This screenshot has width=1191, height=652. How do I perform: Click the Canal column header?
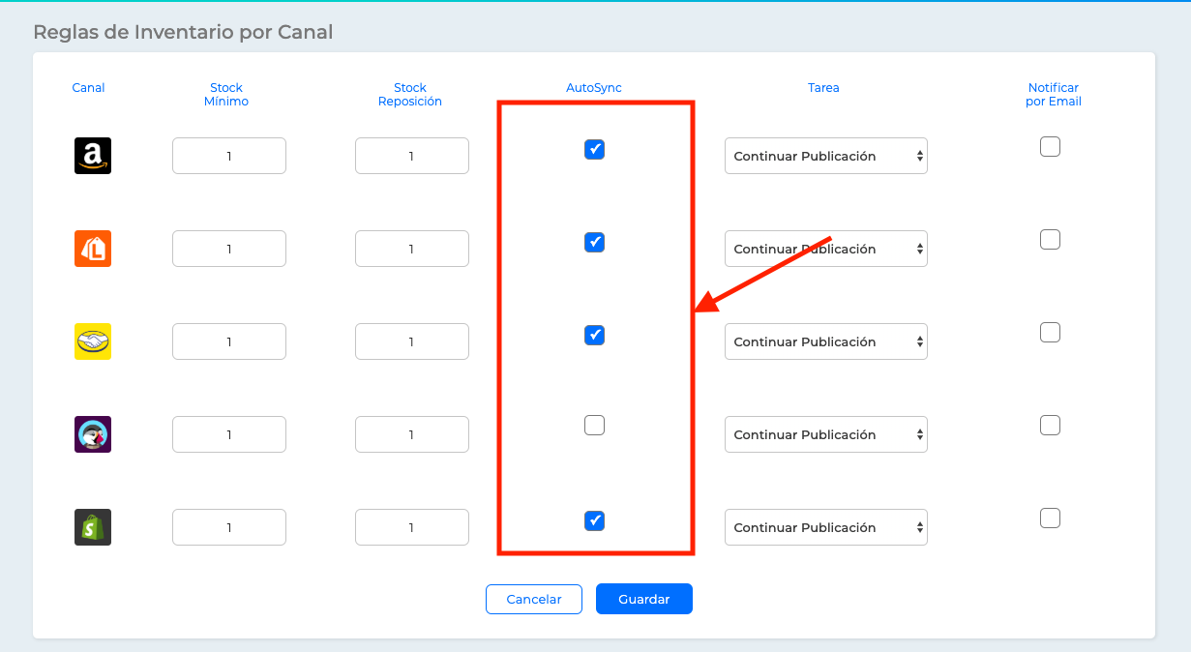(x=88, y=88)
